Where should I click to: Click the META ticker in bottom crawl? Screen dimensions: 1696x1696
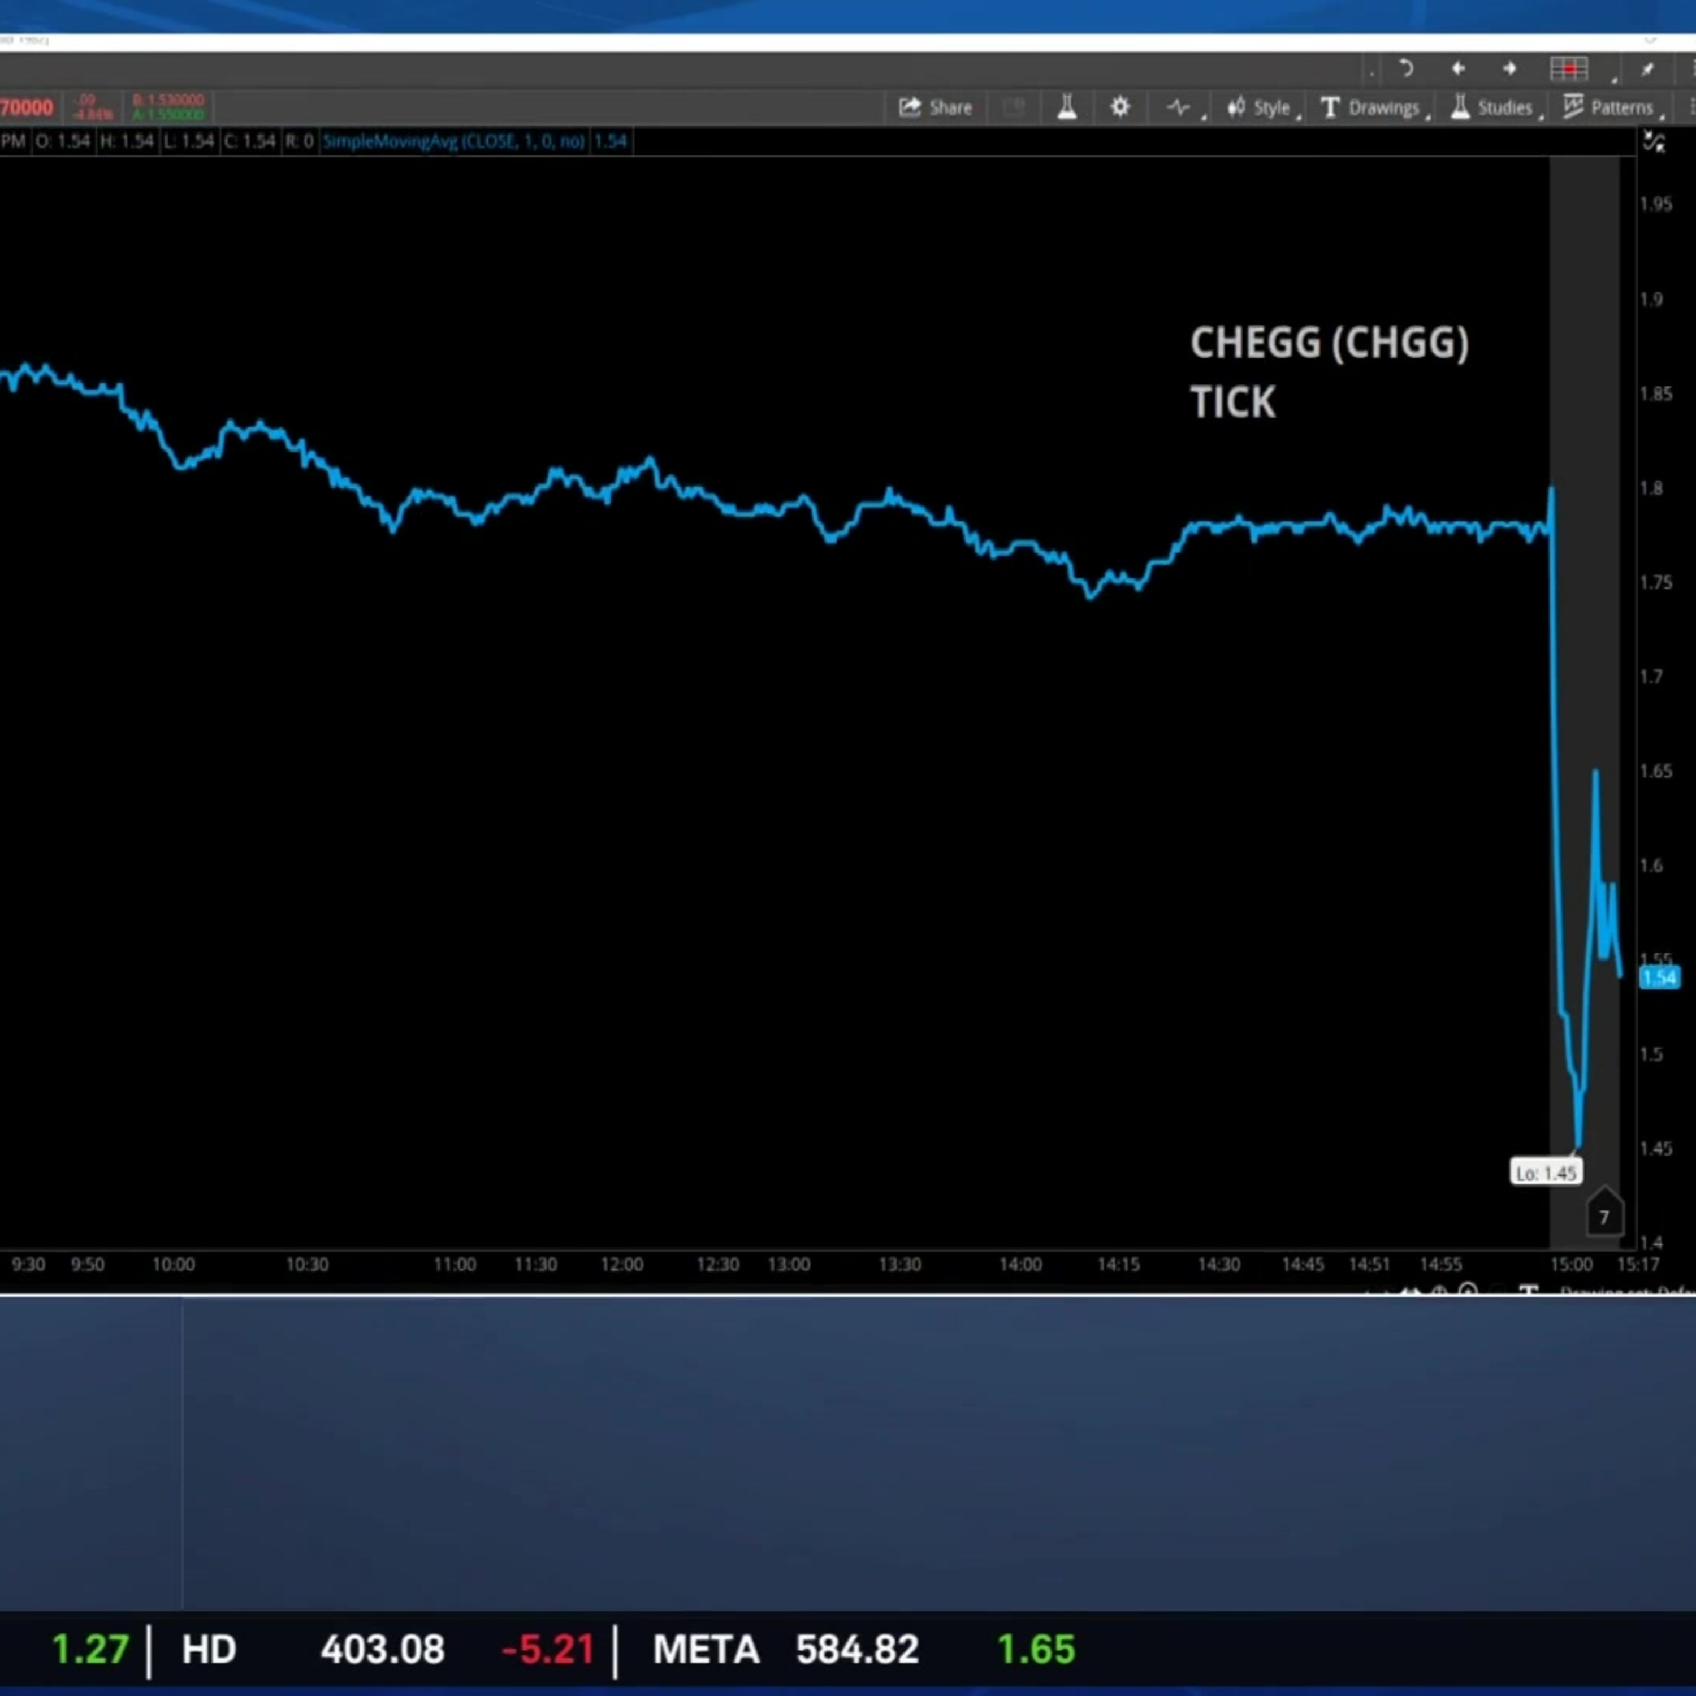tap(706, 1650)
